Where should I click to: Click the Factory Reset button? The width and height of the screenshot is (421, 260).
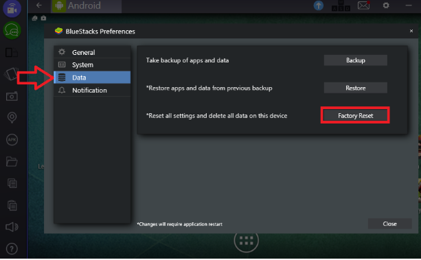point(356,116)
